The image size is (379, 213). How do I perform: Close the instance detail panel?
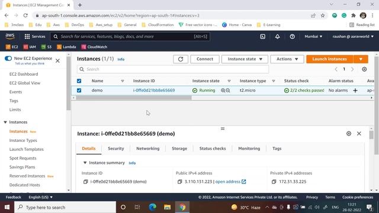pos(359,134)
